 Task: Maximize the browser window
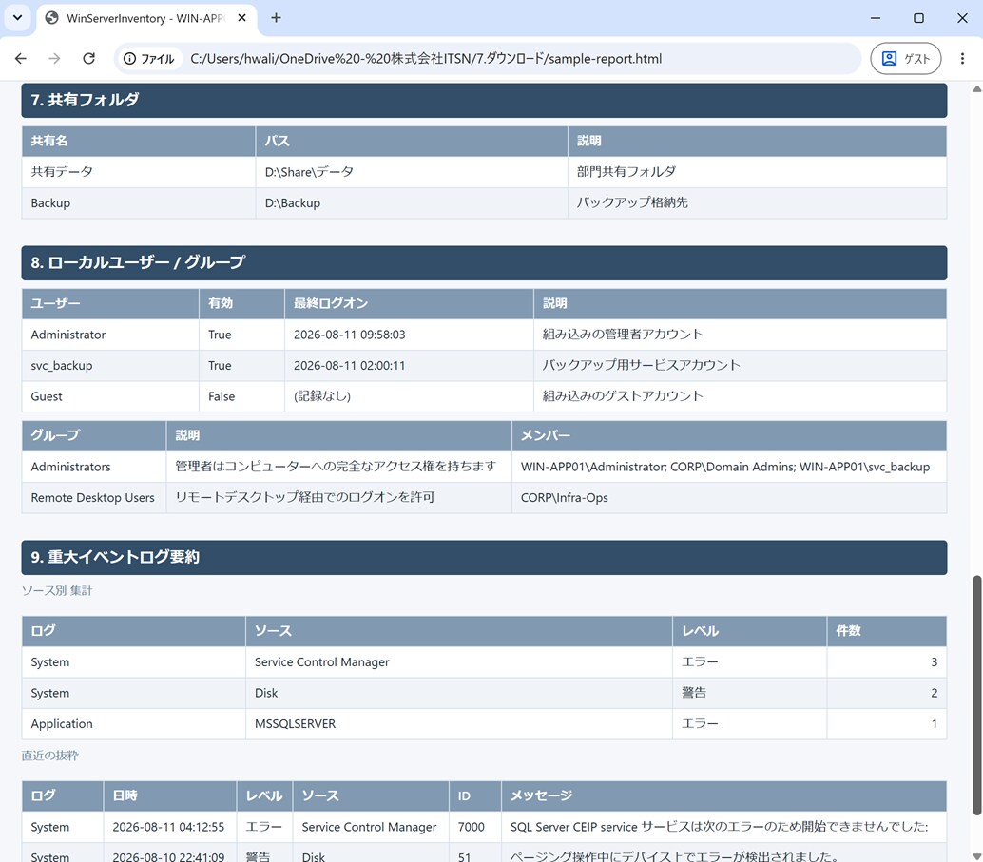(918, 17)
